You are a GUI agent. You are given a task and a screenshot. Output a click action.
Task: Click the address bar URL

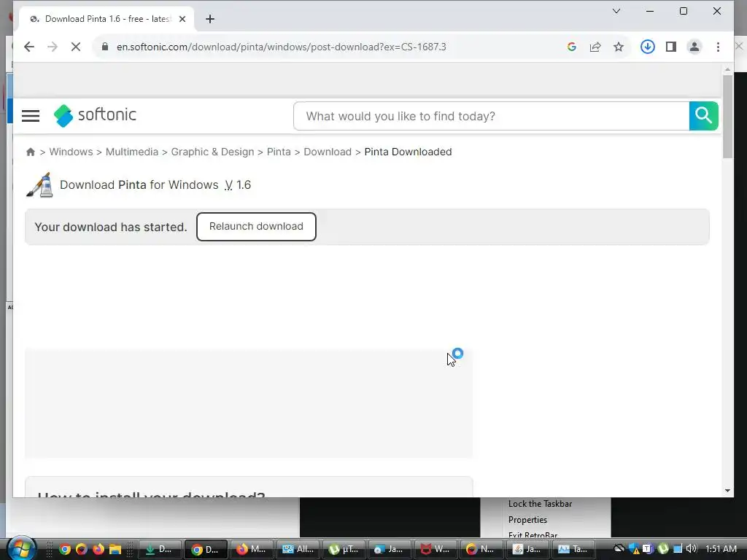pos(281,47)
